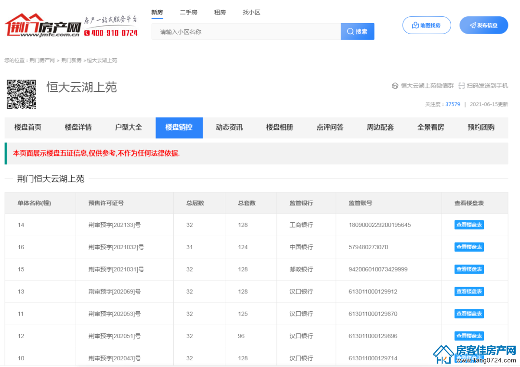Click permit number 荆审预字[202069]号
Image resolution: width=520 pixels, height=367 pixels.
point(115,291)
